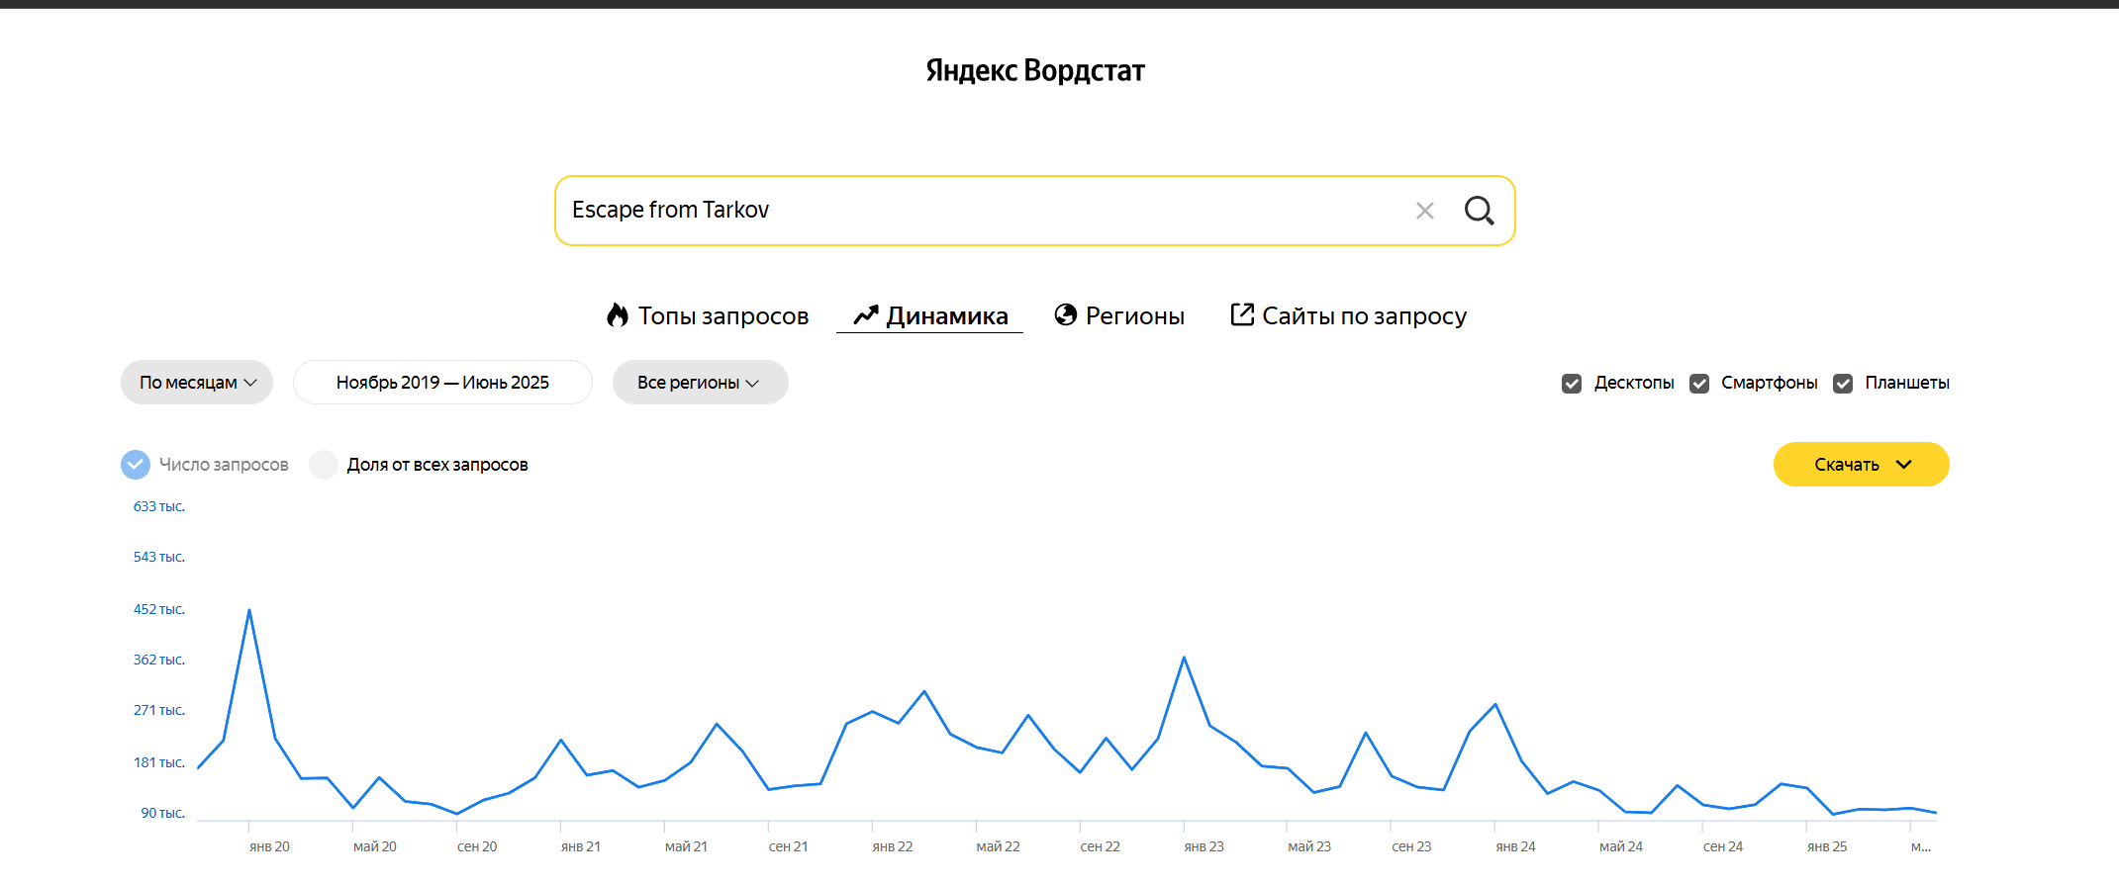Open the По месяцам dropdown
The height and width of the screenshot is (884, 2119).
(197, 383)
